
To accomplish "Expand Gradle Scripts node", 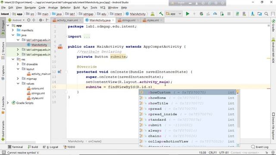I will pyautogui.click(x=8, y=103).
